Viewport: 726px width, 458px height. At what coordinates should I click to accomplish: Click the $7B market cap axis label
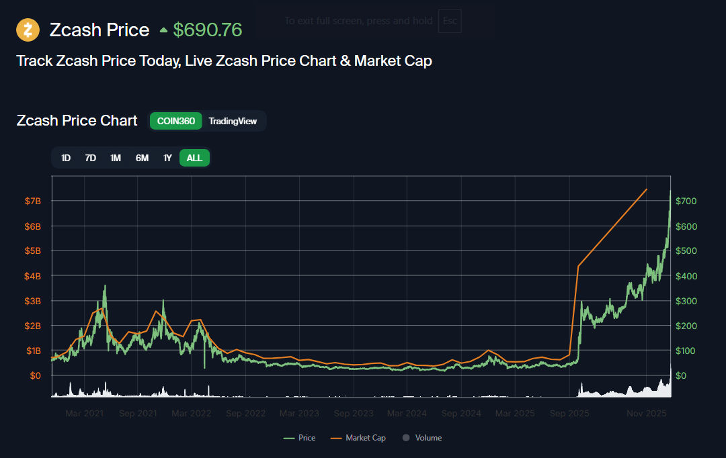pyautogui.click(x=33, y=201)
